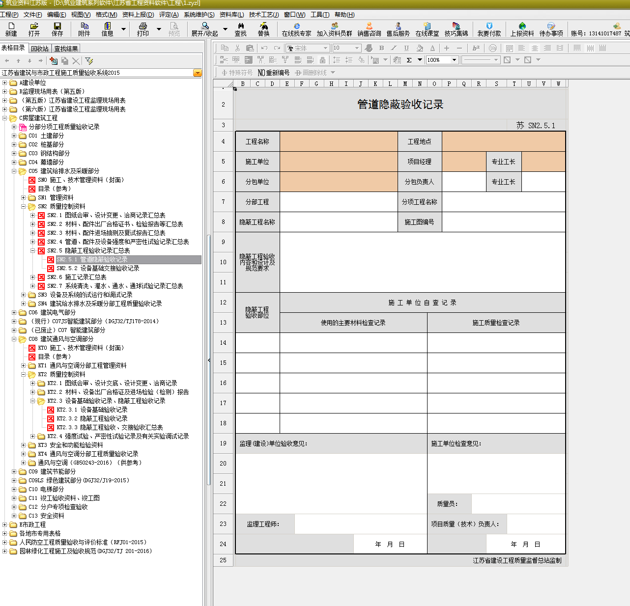
Task: Expand the C06 建筑电气部分 node
Action: (x=14, y=312)
